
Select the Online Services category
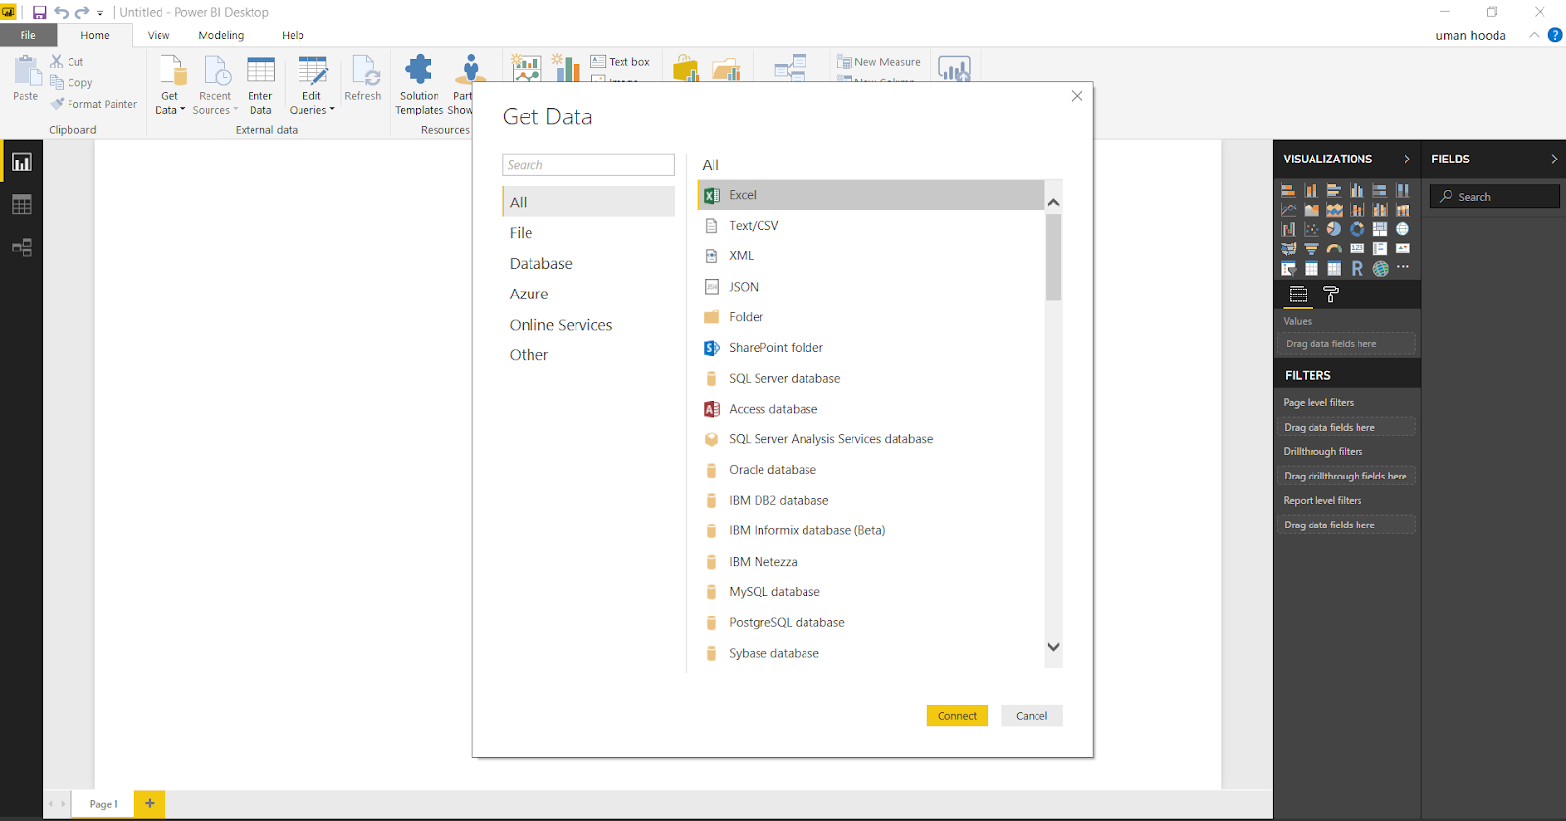589,325
